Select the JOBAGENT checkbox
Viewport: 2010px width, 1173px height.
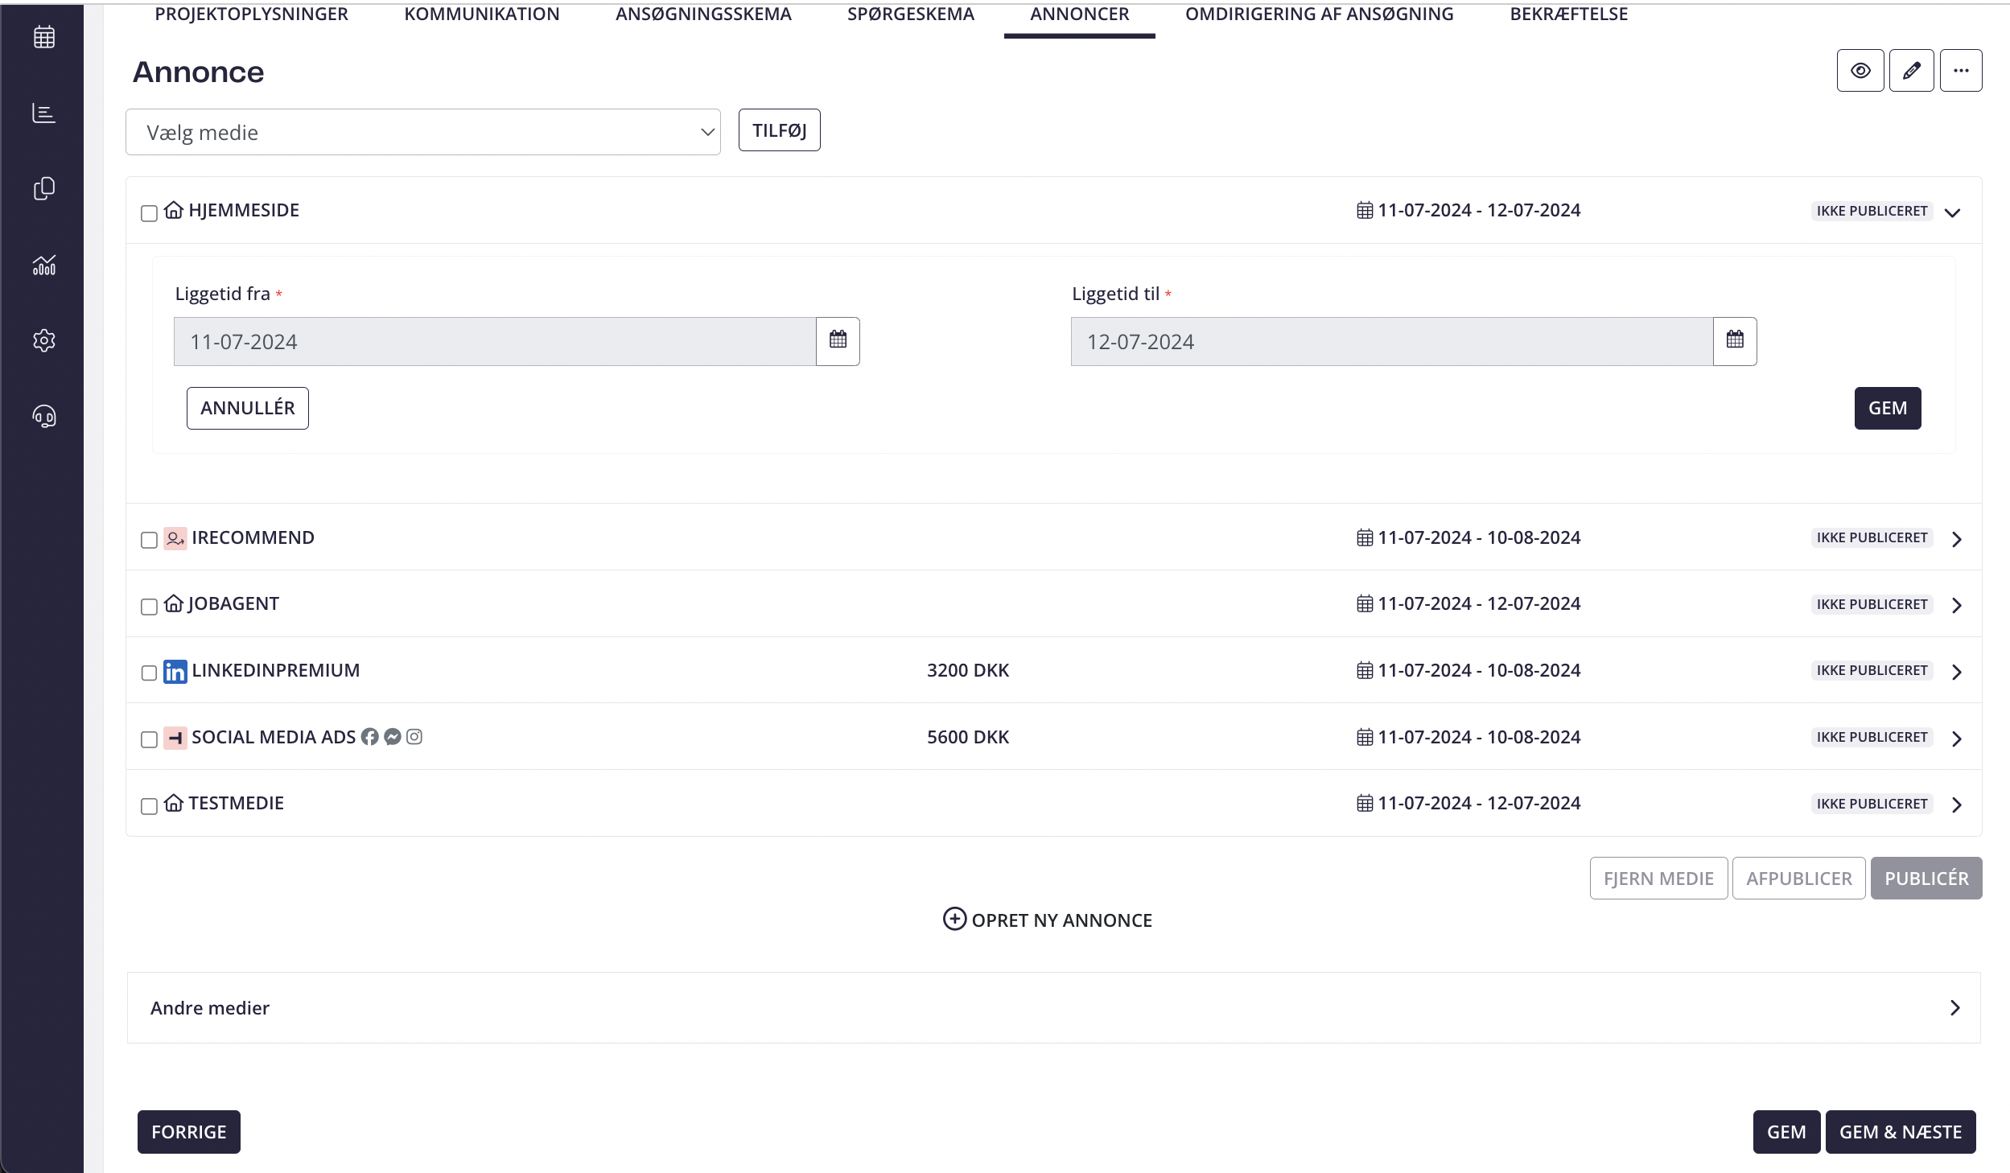pos(149,607)
